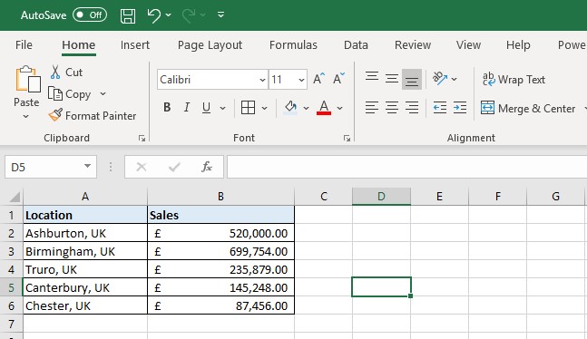This screenshot has width=587, height=339.
Task: Click the Increase Font Size icon
Action: point(319,79)
